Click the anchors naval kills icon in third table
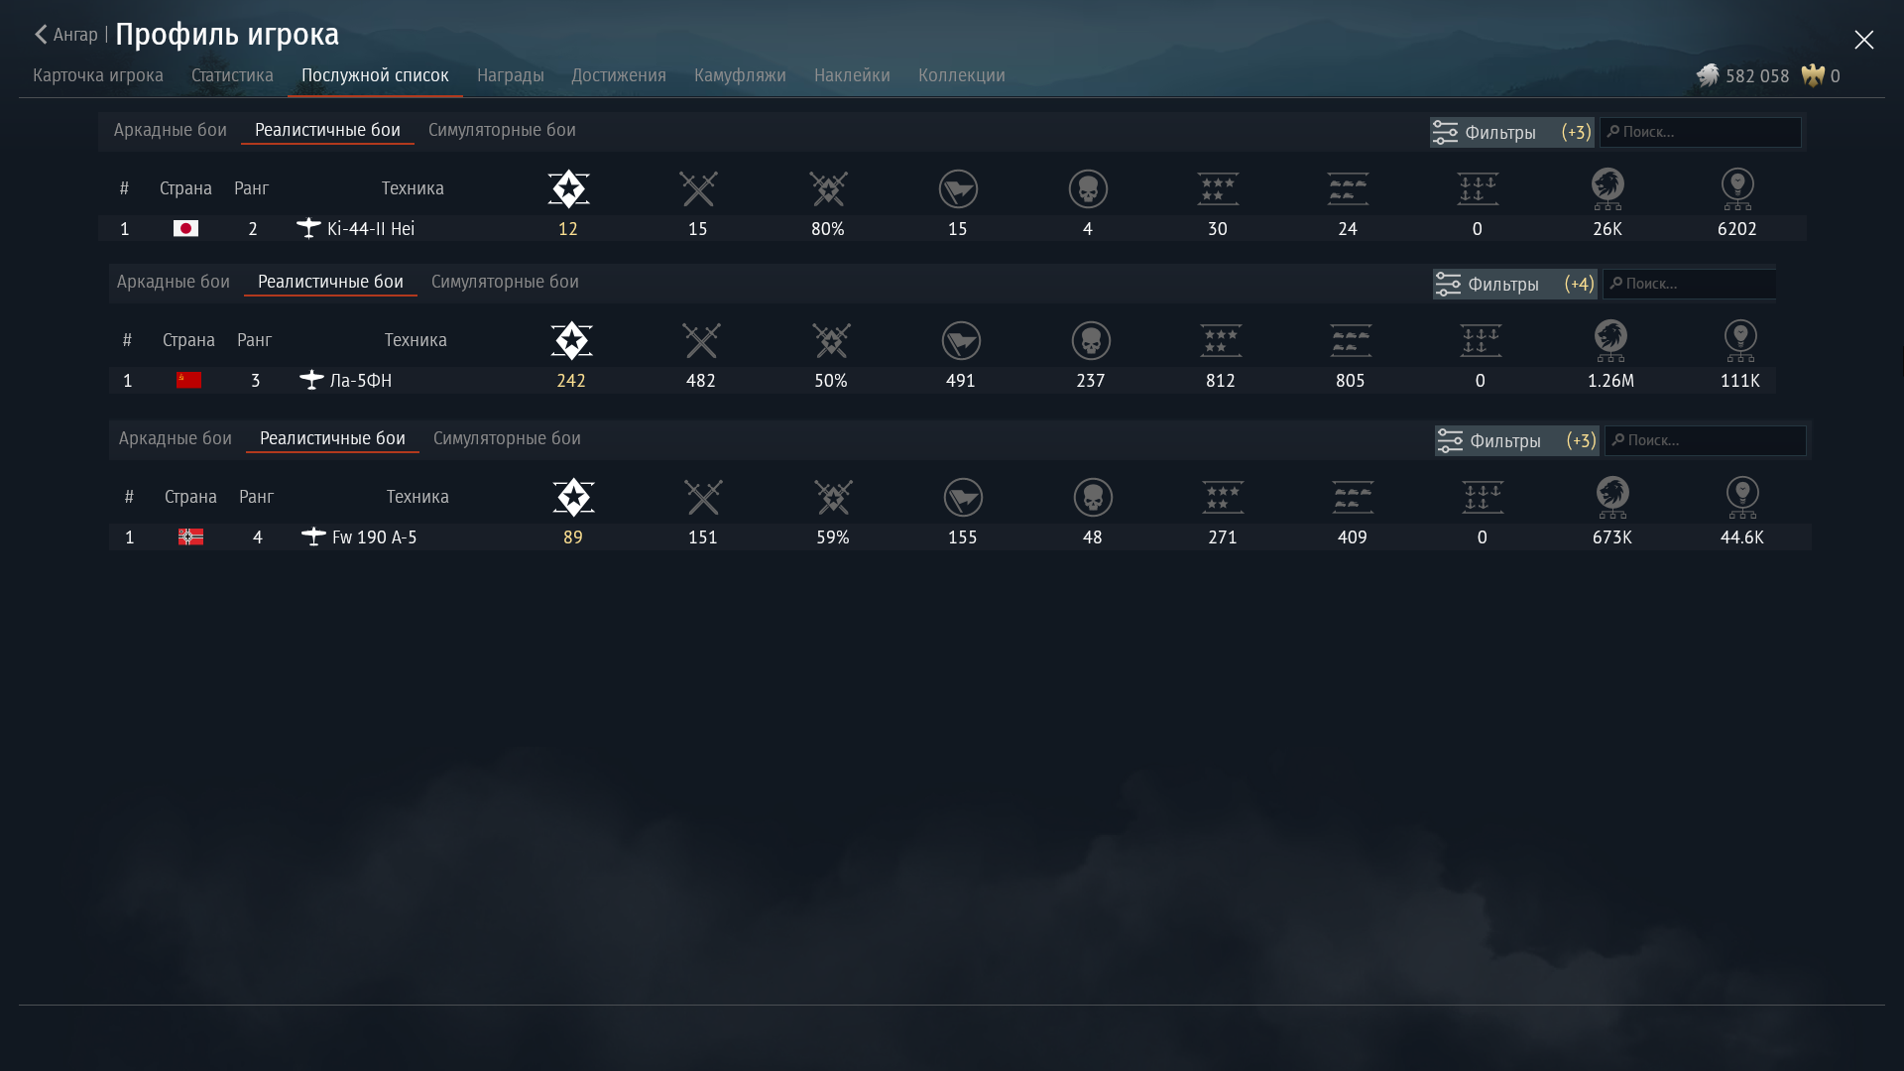This screenshot has width=1904, height=1071. [1483, 497]
